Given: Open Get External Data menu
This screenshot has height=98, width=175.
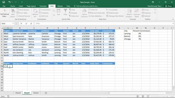Looking at the screenshot, I should 5,13.
